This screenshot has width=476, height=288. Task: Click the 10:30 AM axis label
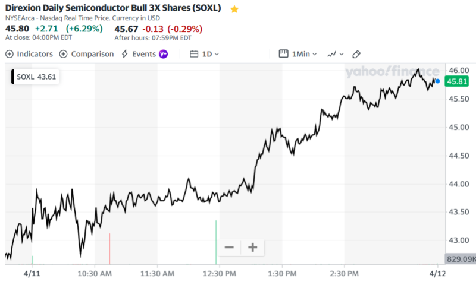coord(95,274)
